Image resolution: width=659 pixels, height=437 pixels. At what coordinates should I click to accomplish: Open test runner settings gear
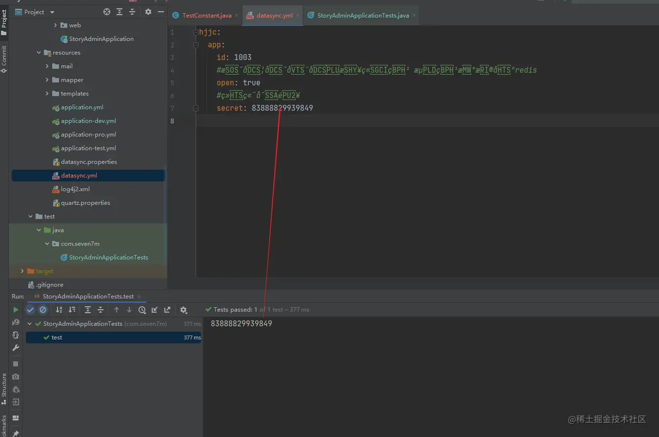[184, 310]
